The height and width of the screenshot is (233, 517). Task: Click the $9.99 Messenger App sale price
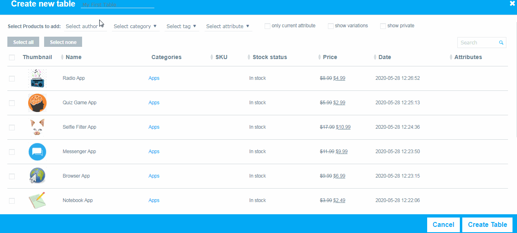click(x=342, y=152)
